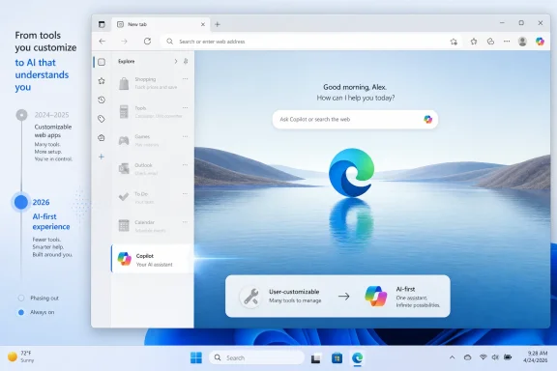Screen dimensions: 557x371
Task: Open more options for Calendar
Action: (x=185, y=222)
